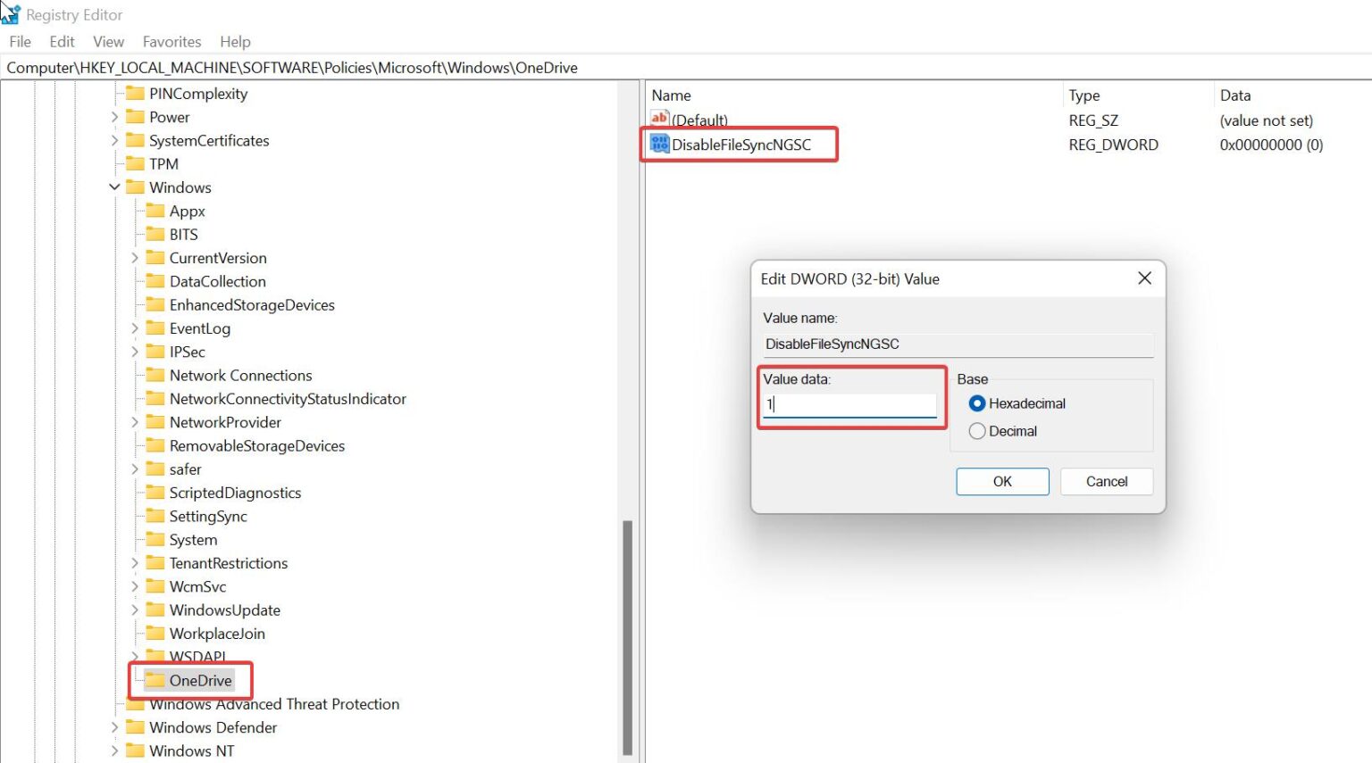The width and height of the screenshot is (1372, 763).
Task: Collapse the Windows key
Action: (114, 187)
